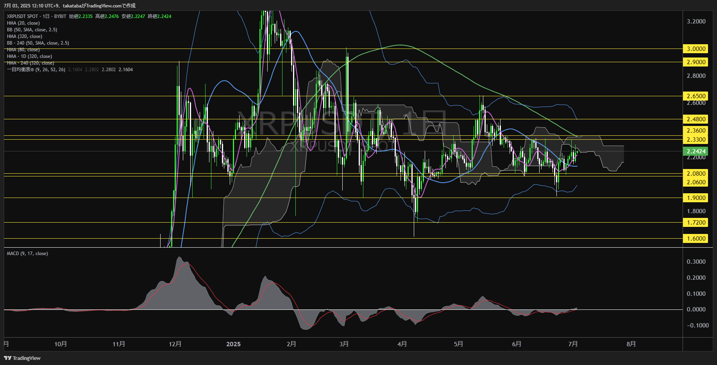Click the 2.8000 price axis tick
The height and width of the screenshot is (365, 717).
pyautogui.click(x=696, y=76)
